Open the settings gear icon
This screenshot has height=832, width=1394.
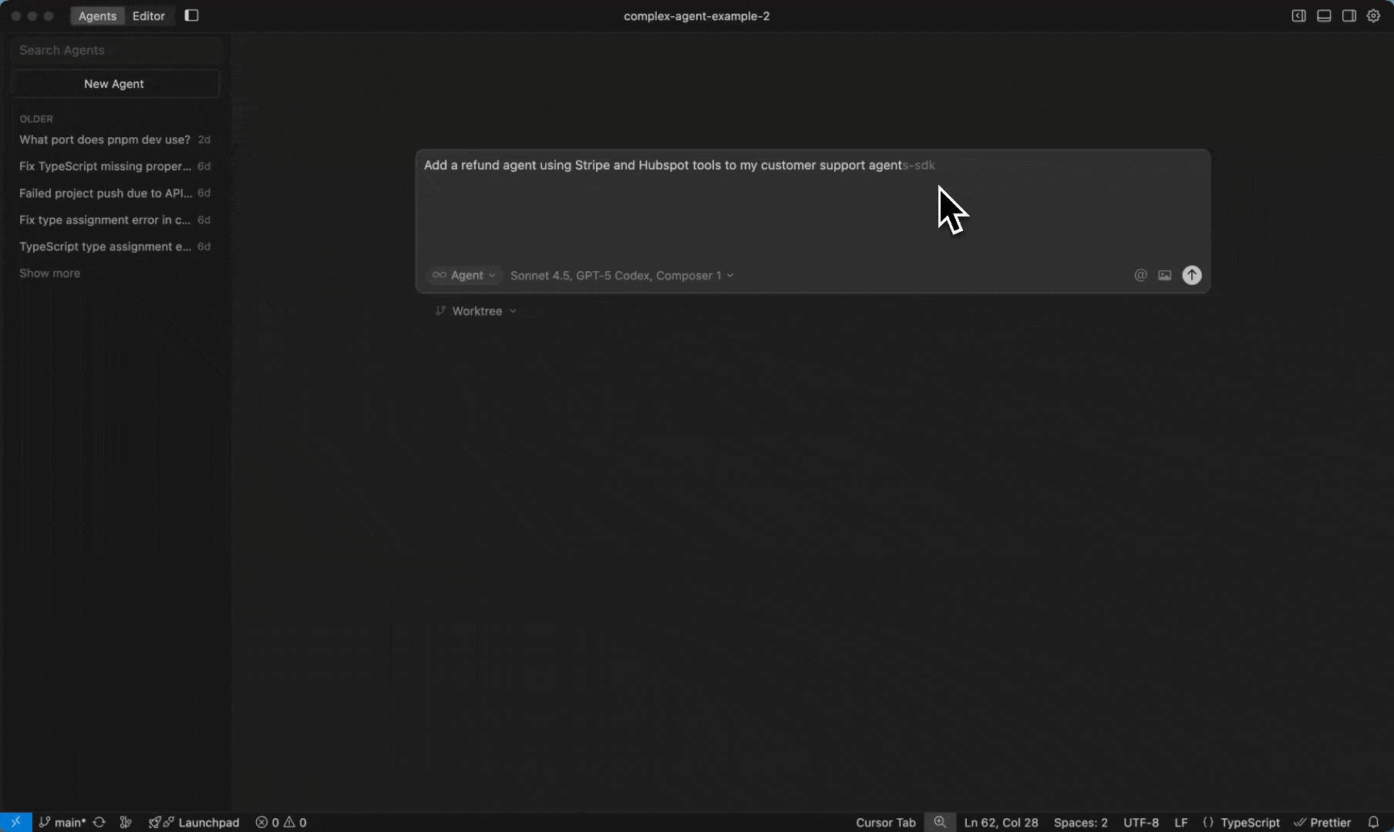(1373, 15)
